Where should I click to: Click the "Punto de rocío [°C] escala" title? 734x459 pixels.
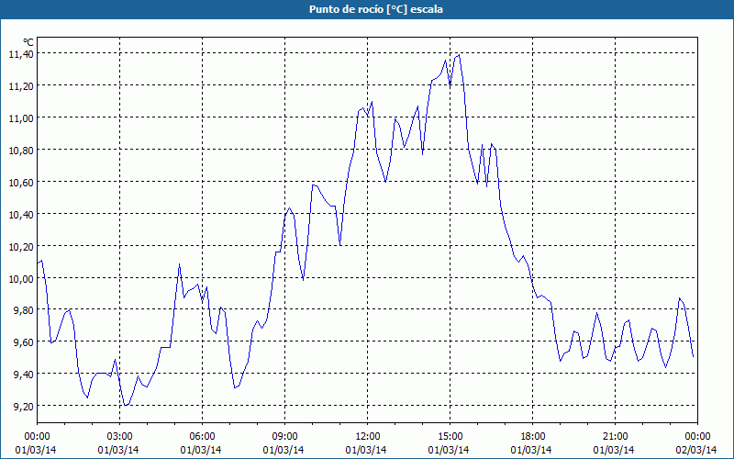376,9
